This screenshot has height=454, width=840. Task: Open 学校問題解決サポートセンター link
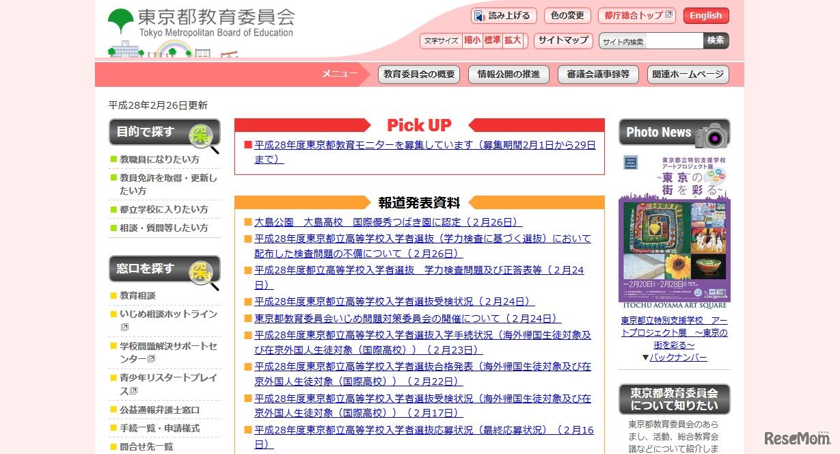tap(168, 352)
